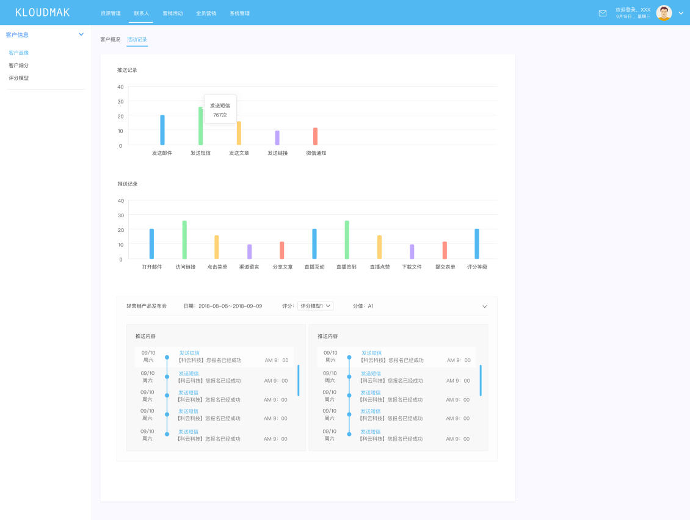This screenshot has height=520, width=690.
Task: Click the 评分等级 axis label
Action: pos(477,267)
